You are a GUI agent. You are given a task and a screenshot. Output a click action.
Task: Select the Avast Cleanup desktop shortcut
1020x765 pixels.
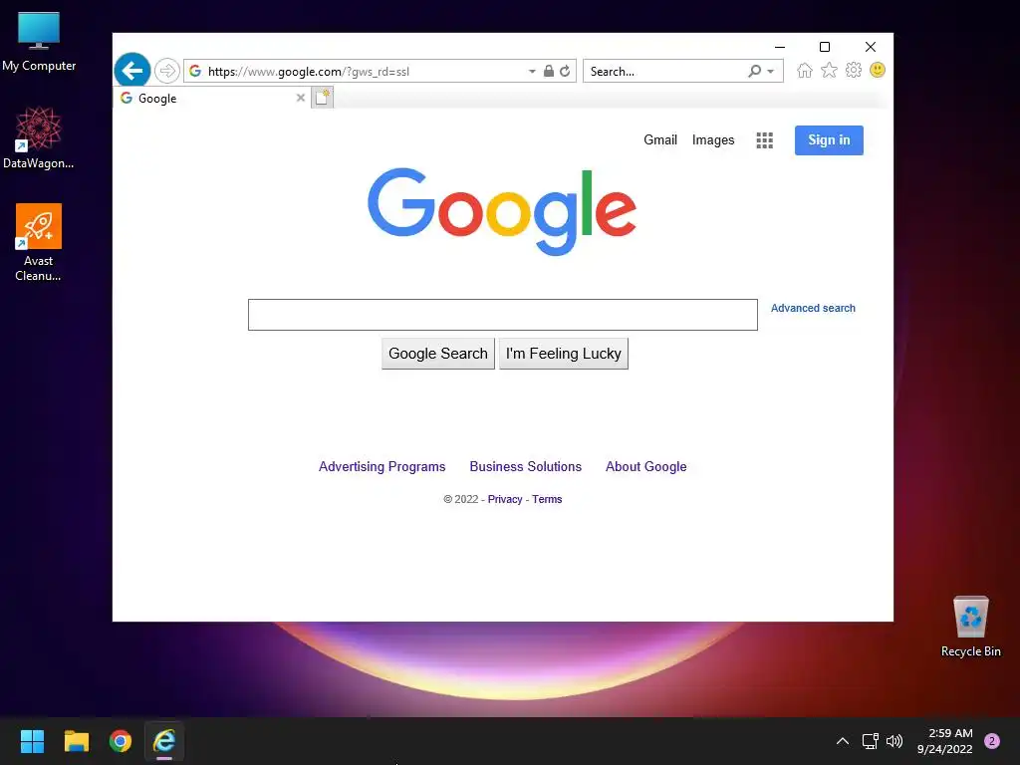click(39, 242)
